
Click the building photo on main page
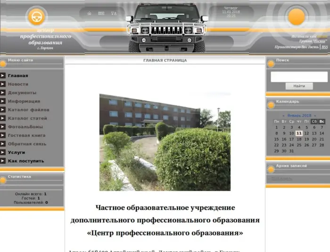pos(165,142)
